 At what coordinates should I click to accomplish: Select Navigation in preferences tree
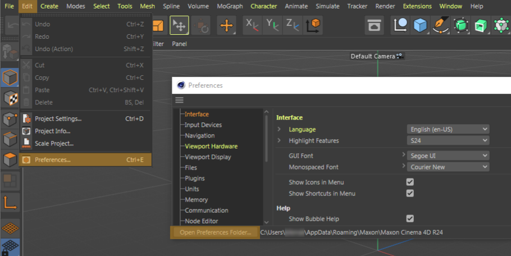200,136
